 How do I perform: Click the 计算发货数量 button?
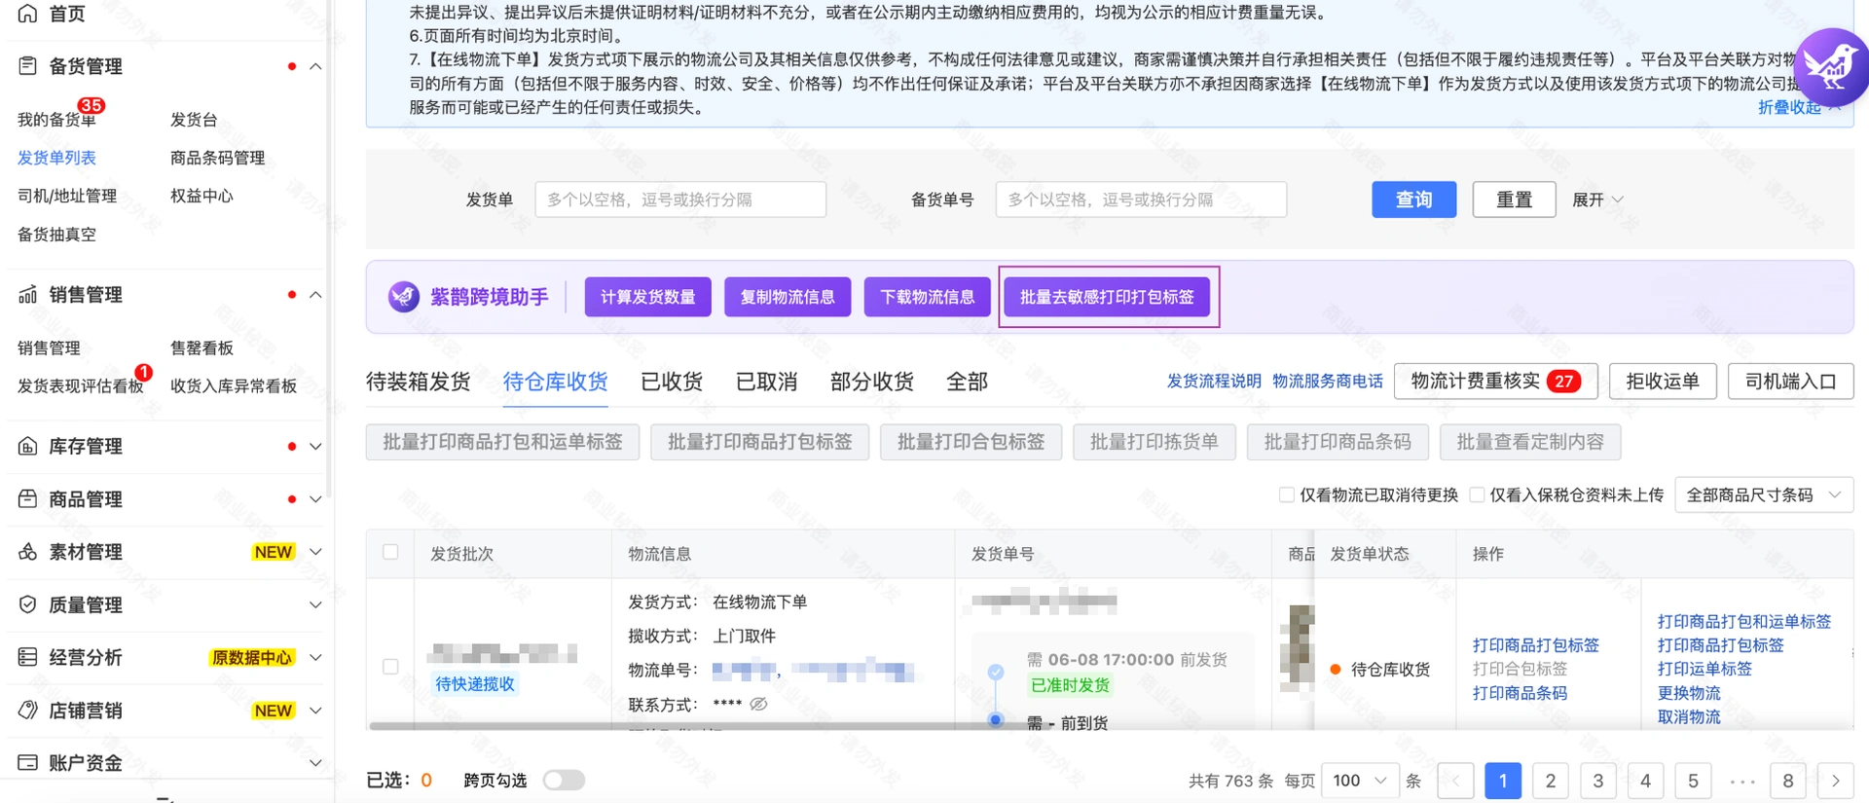tap(647, 297)
